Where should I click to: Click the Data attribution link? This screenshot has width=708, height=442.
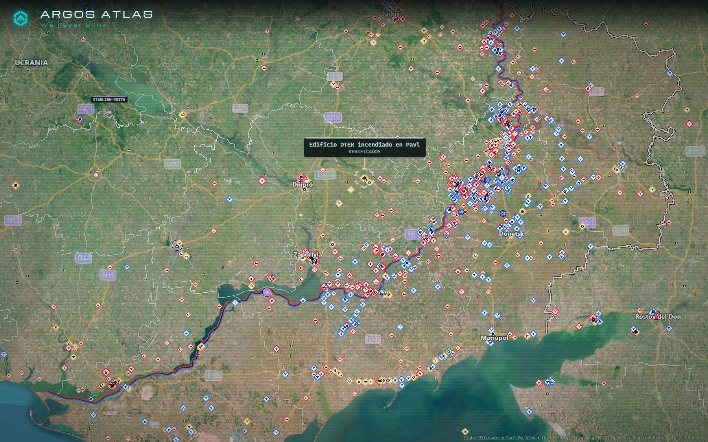[688, 438]
